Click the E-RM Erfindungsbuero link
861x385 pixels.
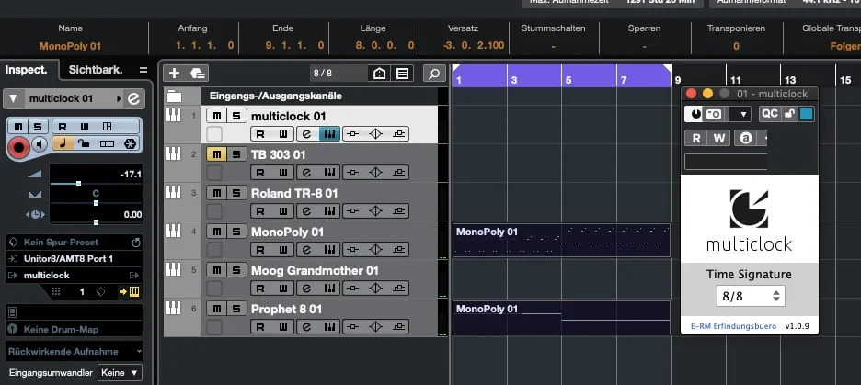733,326
